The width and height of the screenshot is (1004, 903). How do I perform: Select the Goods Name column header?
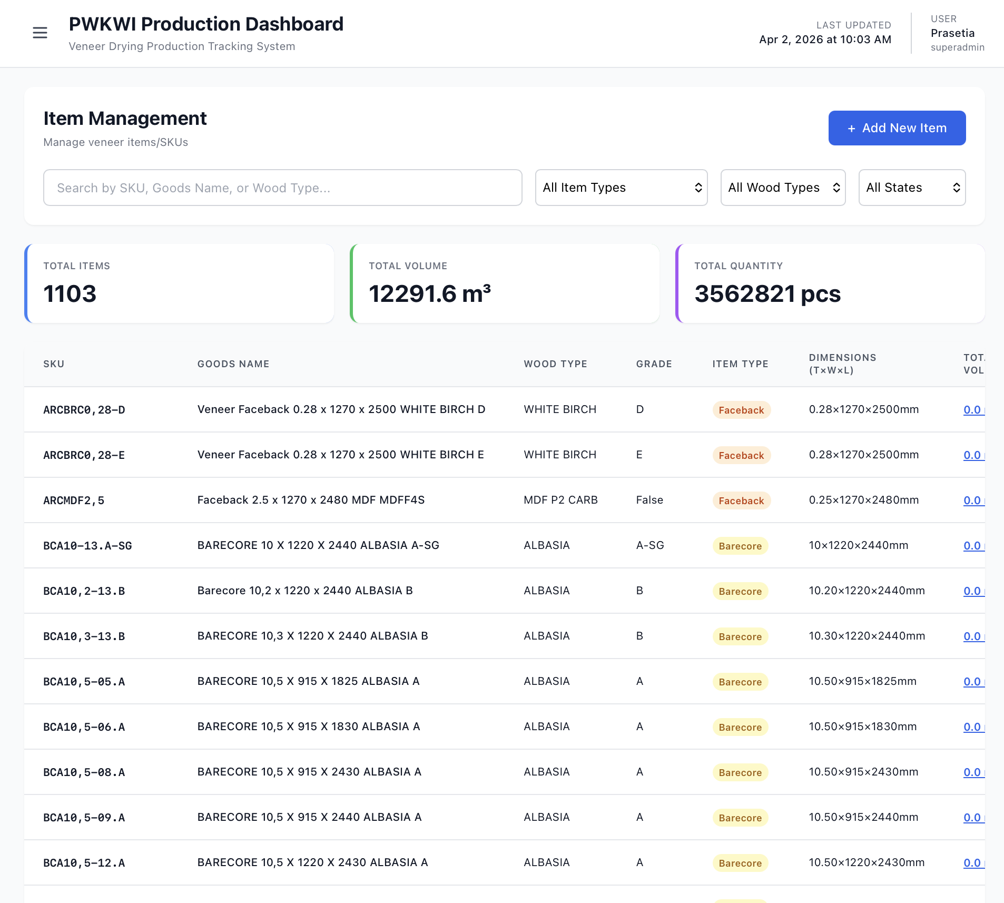tap(233, 364)
